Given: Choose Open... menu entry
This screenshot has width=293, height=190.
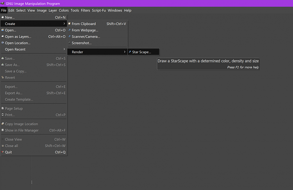Looking at the screenshot, I should tap(34, 30).
